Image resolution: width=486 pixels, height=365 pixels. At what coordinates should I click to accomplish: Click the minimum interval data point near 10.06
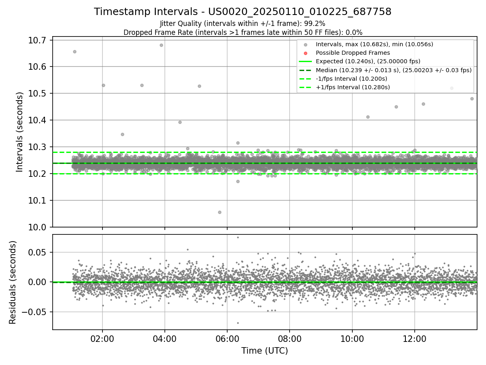pos(220,212)
